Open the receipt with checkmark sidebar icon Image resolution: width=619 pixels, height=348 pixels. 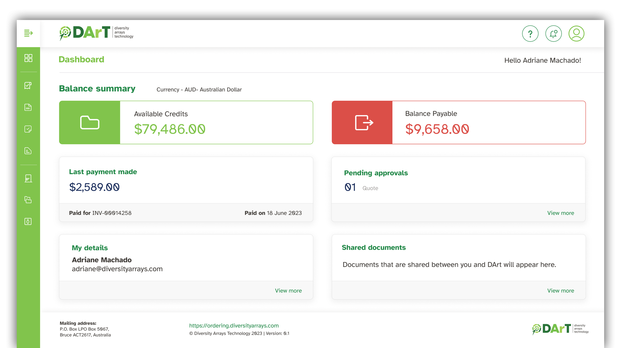28,85
